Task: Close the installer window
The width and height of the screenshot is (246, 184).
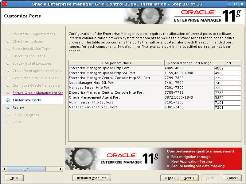Action: click(242, 4)
